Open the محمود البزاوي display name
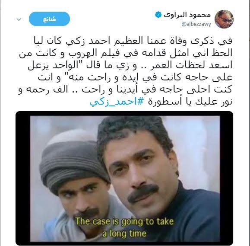The width and height of the screenshot is (250, 246). [x=187, y=15]
